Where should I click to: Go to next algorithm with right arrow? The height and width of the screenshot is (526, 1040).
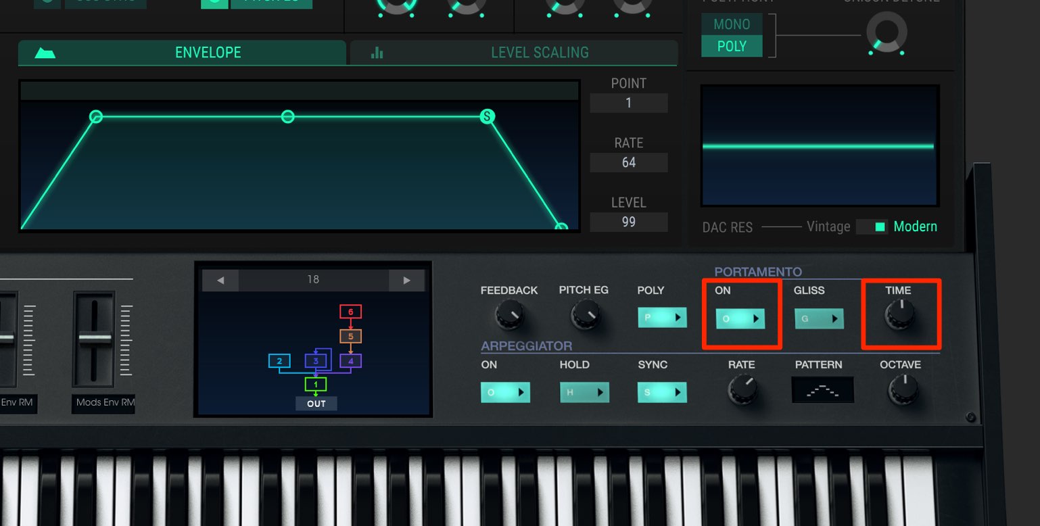click(x=406, y=280)
